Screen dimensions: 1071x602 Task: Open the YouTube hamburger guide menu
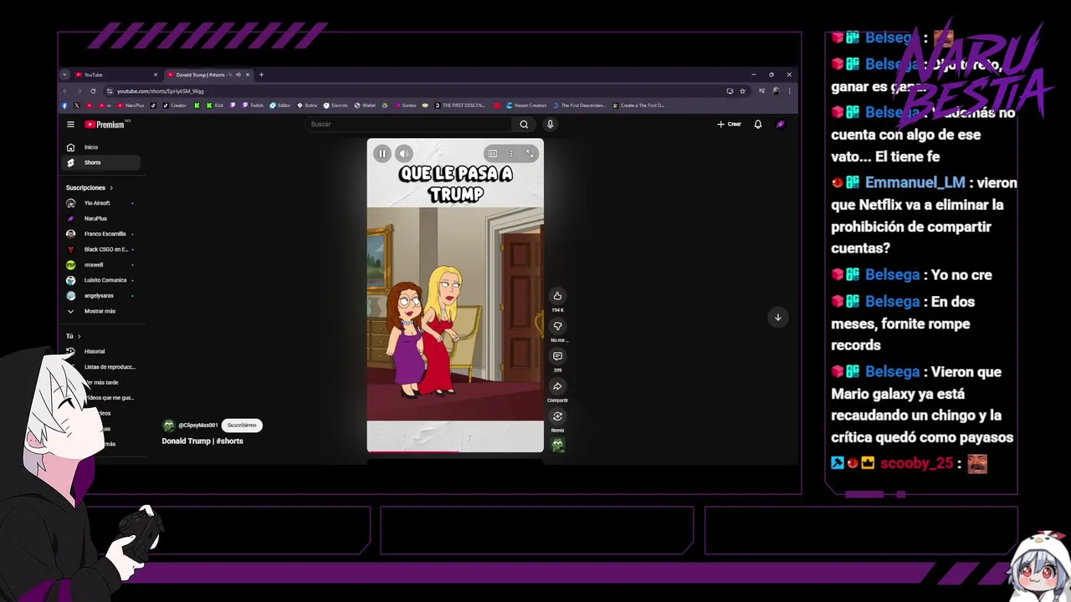pos(70,125)
